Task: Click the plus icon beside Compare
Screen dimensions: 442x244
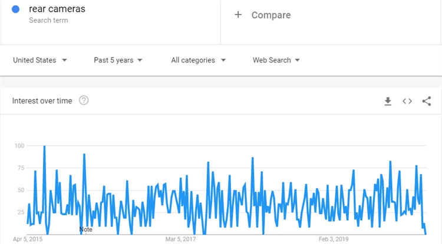Action: tap(238, 15)
